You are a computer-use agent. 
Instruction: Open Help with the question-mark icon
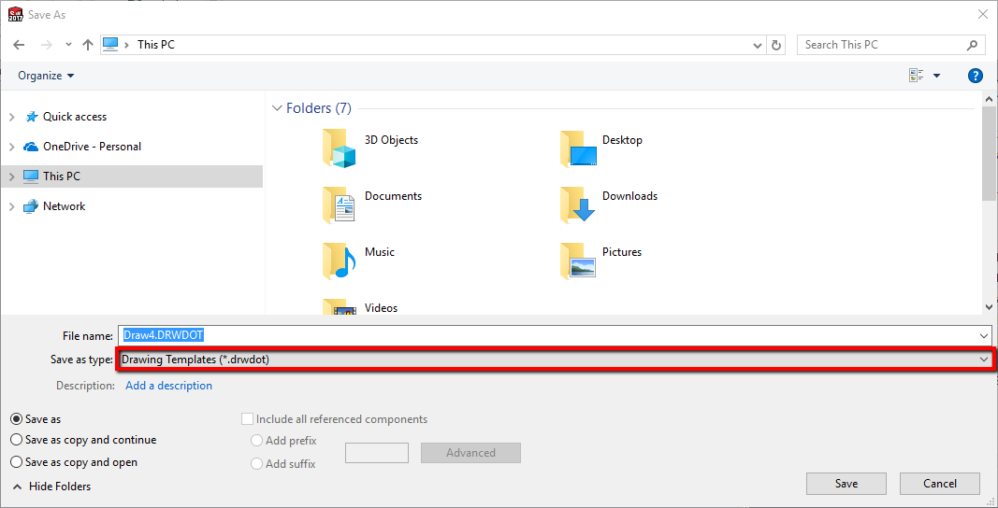[975, 76]
